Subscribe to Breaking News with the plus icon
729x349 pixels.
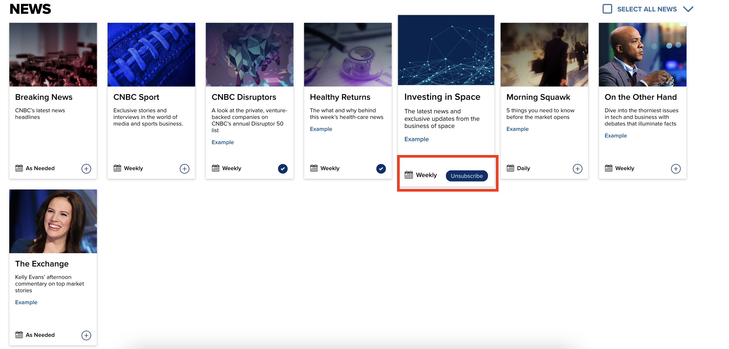pos(86,169)
